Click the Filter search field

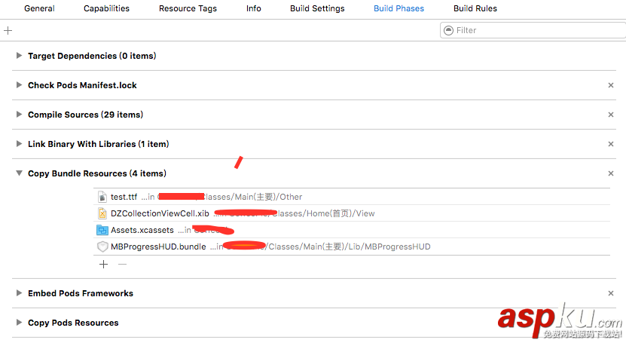point(535,30)
